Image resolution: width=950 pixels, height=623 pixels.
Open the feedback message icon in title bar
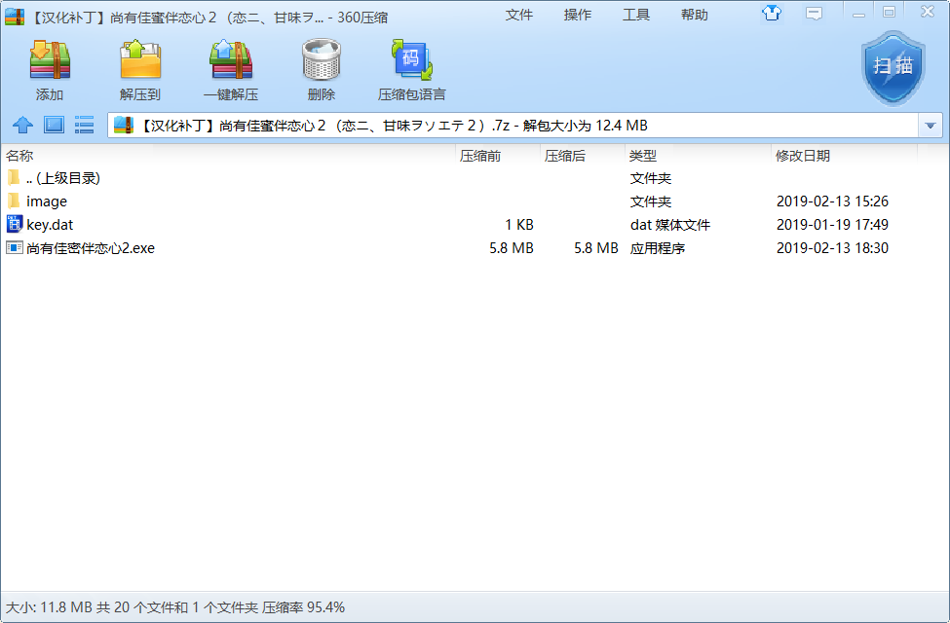814,14
